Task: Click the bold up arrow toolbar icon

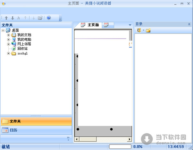Action: point(6,18)
